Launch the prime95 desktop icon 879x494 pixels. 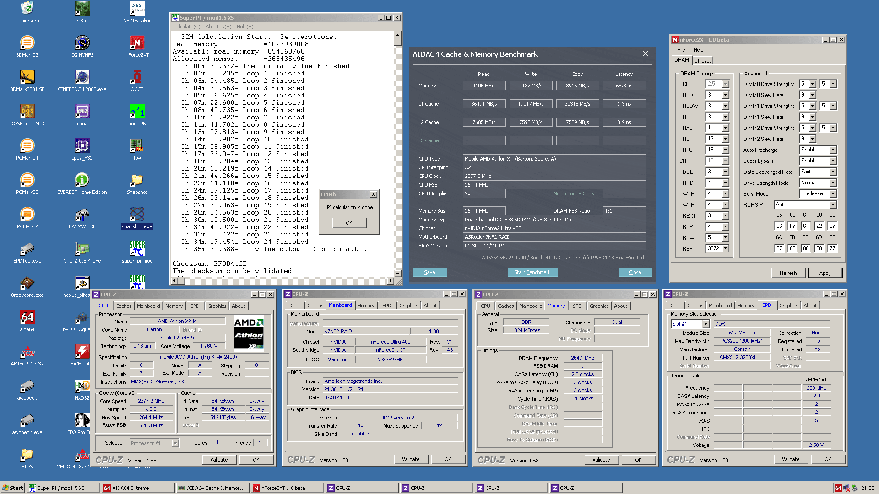[x=137, y=115]
